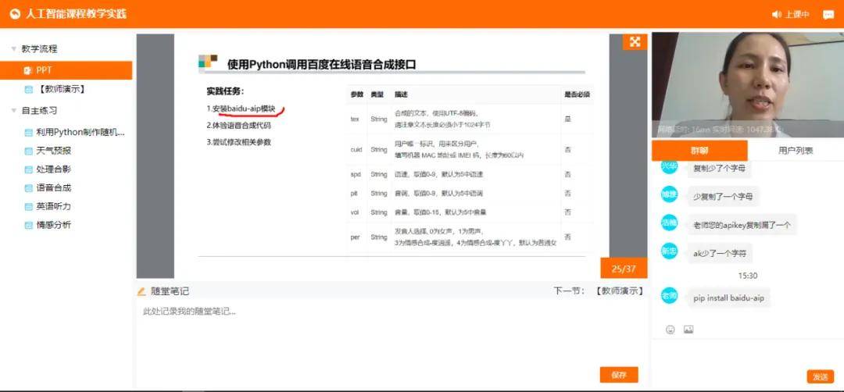This screenshot has width=844, height=392.
Task: Click the message ak少了一个字符
Action: (720, 253)
